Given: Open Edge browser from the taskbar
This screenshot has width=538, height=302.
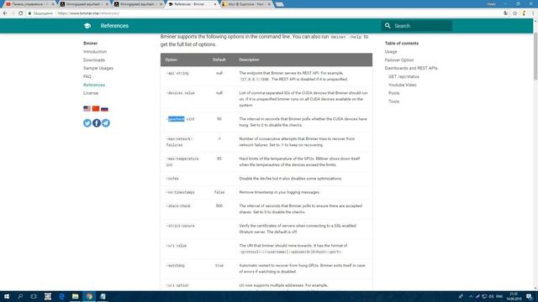Looking at the screenshot, I should [x=61, y=296].
